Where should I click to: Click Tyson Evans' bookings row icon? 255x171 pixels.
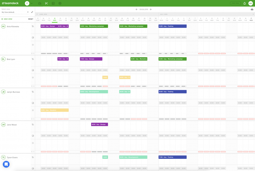pyautogui.click(x=33, y=157)
